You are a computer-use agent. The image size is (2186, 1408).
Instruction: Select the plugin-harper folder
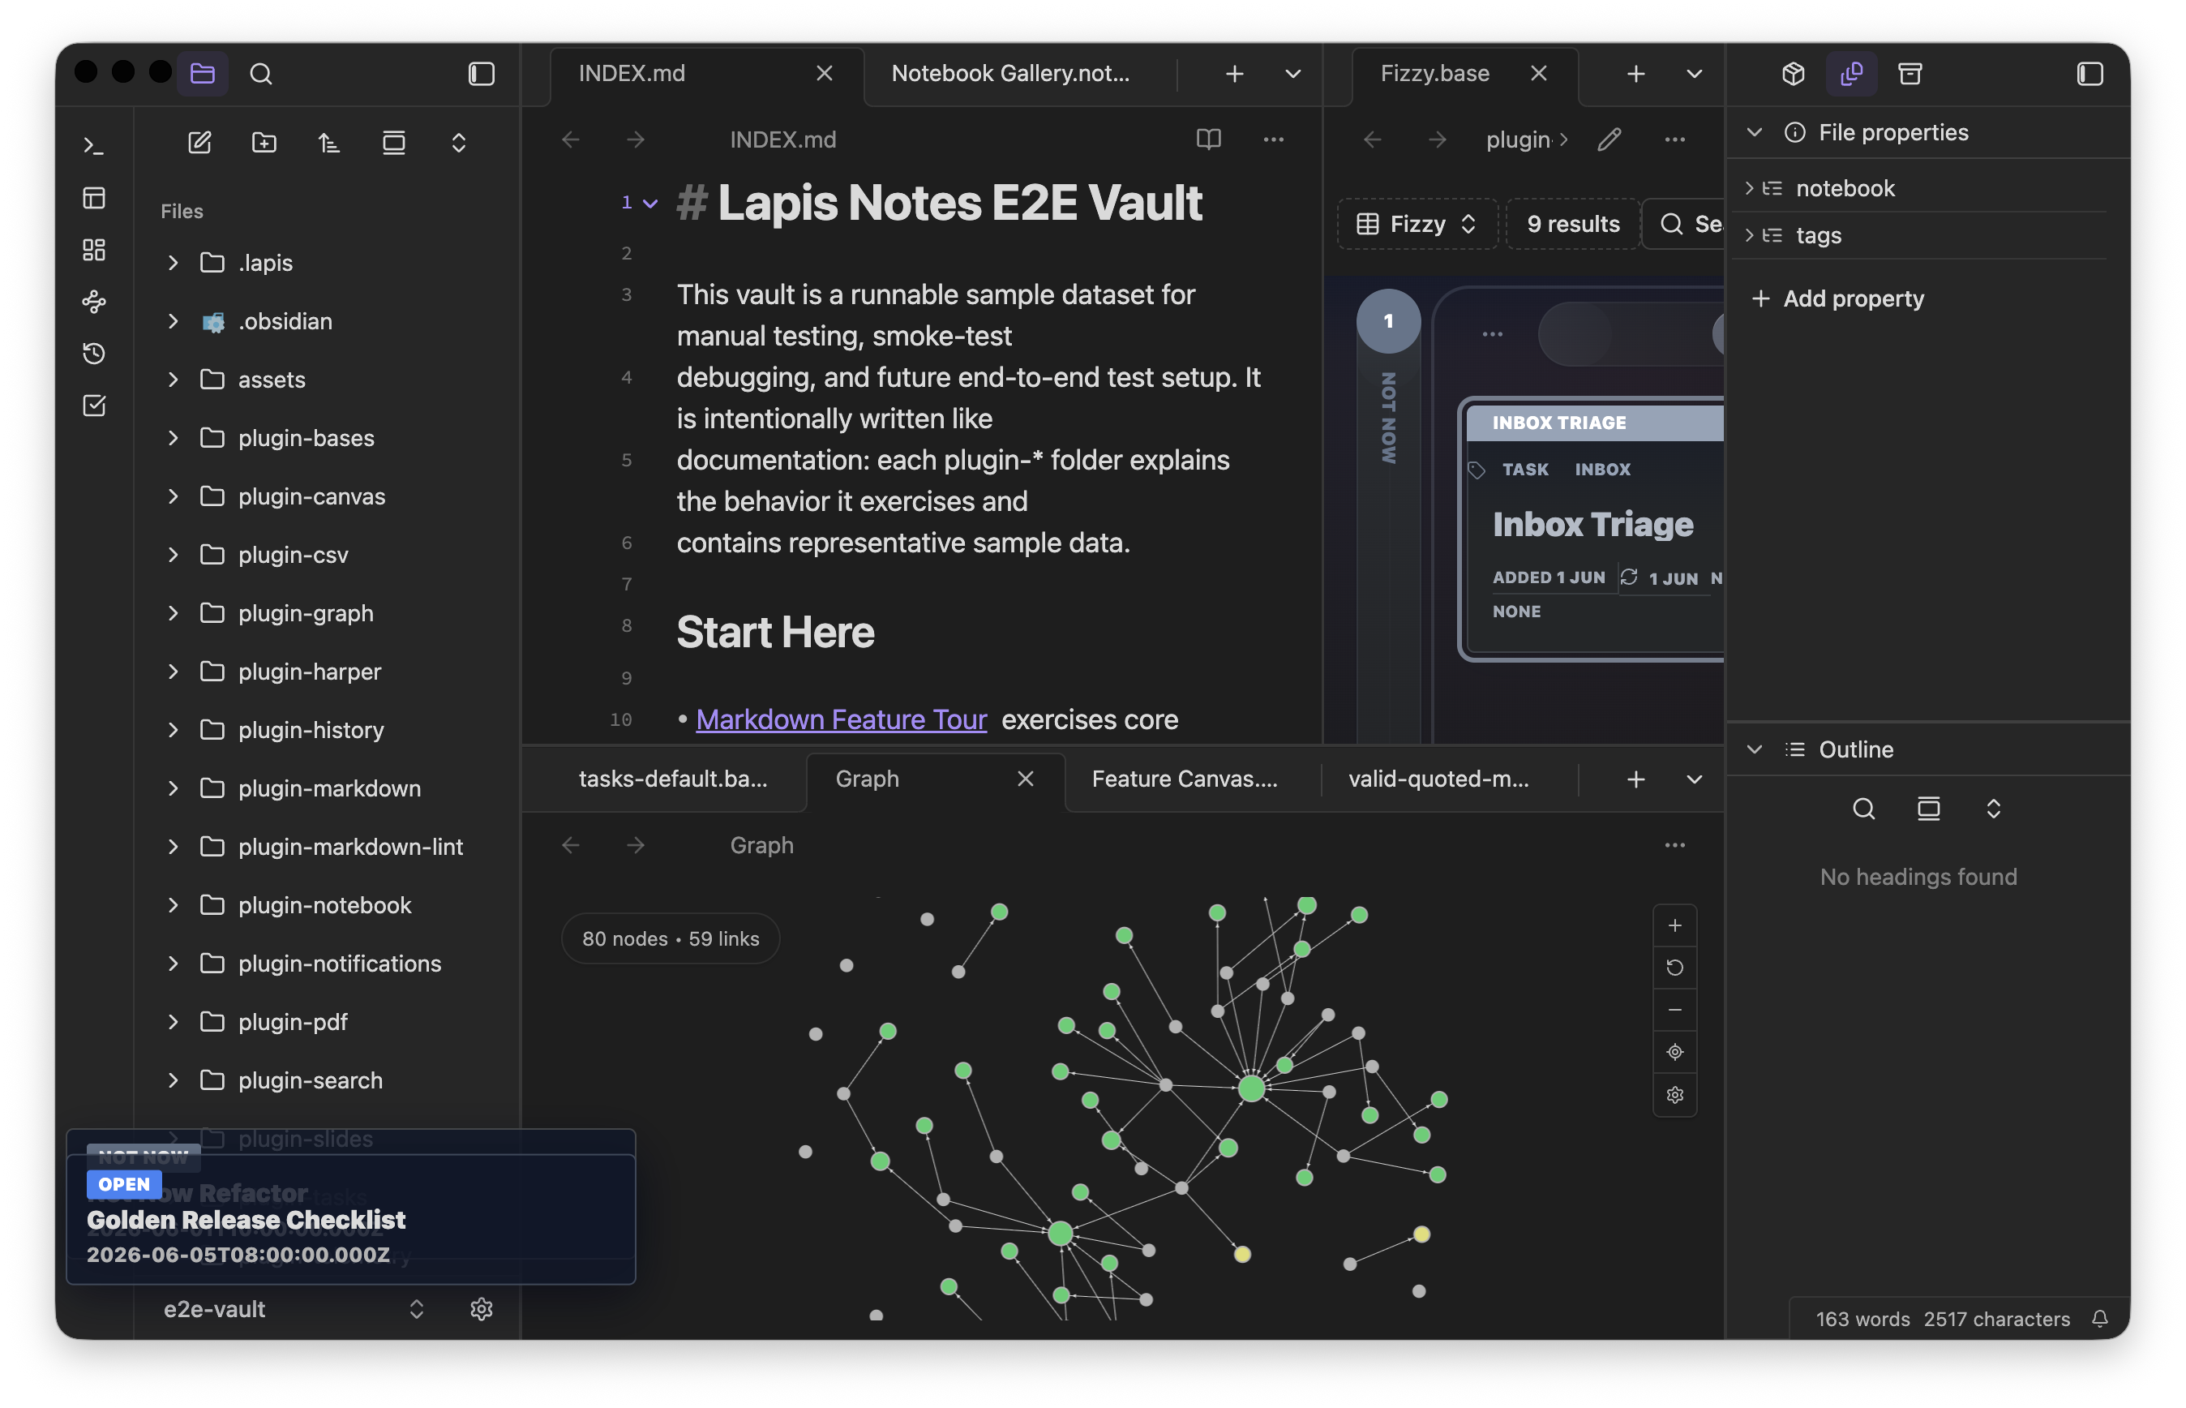[x=326, y=672]
